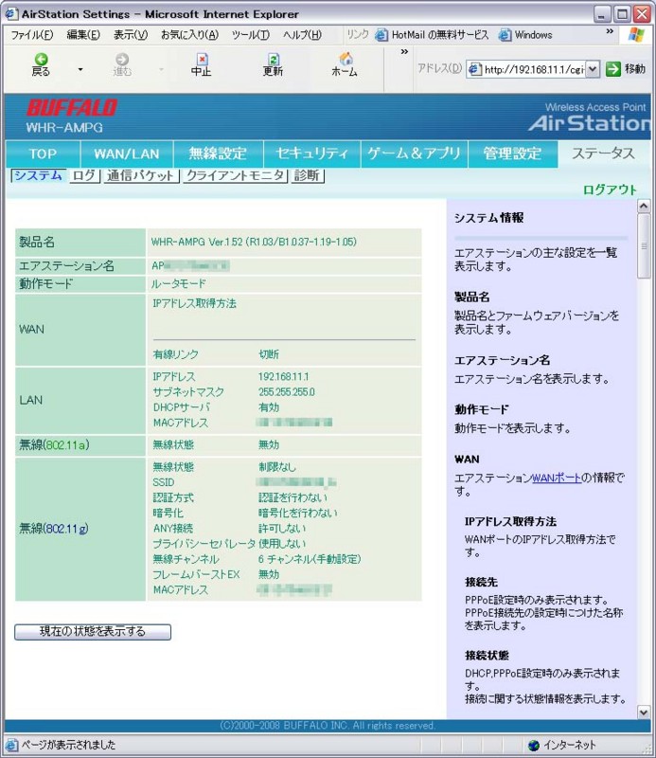
Task: Click the 切断 wired link status
Action: click(x=269, y=354)
